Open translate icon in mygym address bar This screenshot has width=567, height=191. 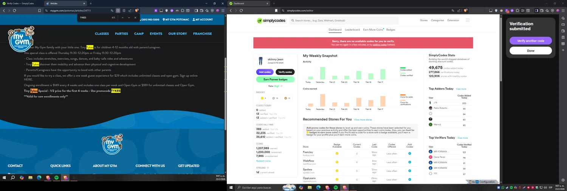tap(112, 11)
